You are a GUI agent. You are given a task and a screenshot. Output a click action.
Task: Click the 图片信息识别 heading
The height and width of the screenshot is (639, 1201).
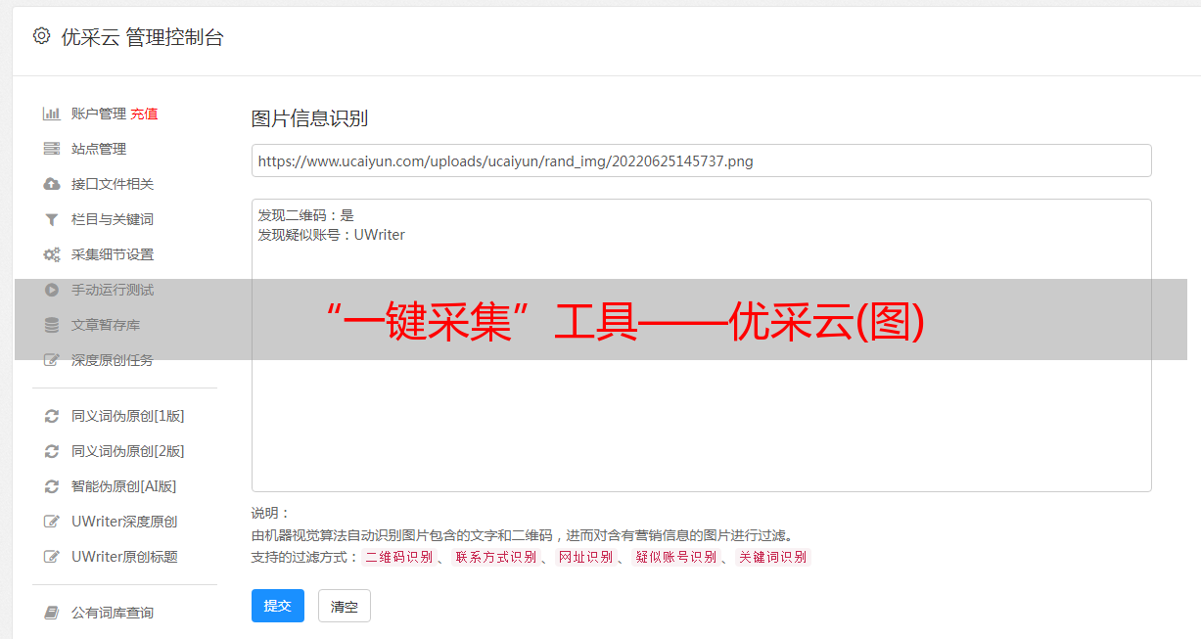(x=309, y=118)
